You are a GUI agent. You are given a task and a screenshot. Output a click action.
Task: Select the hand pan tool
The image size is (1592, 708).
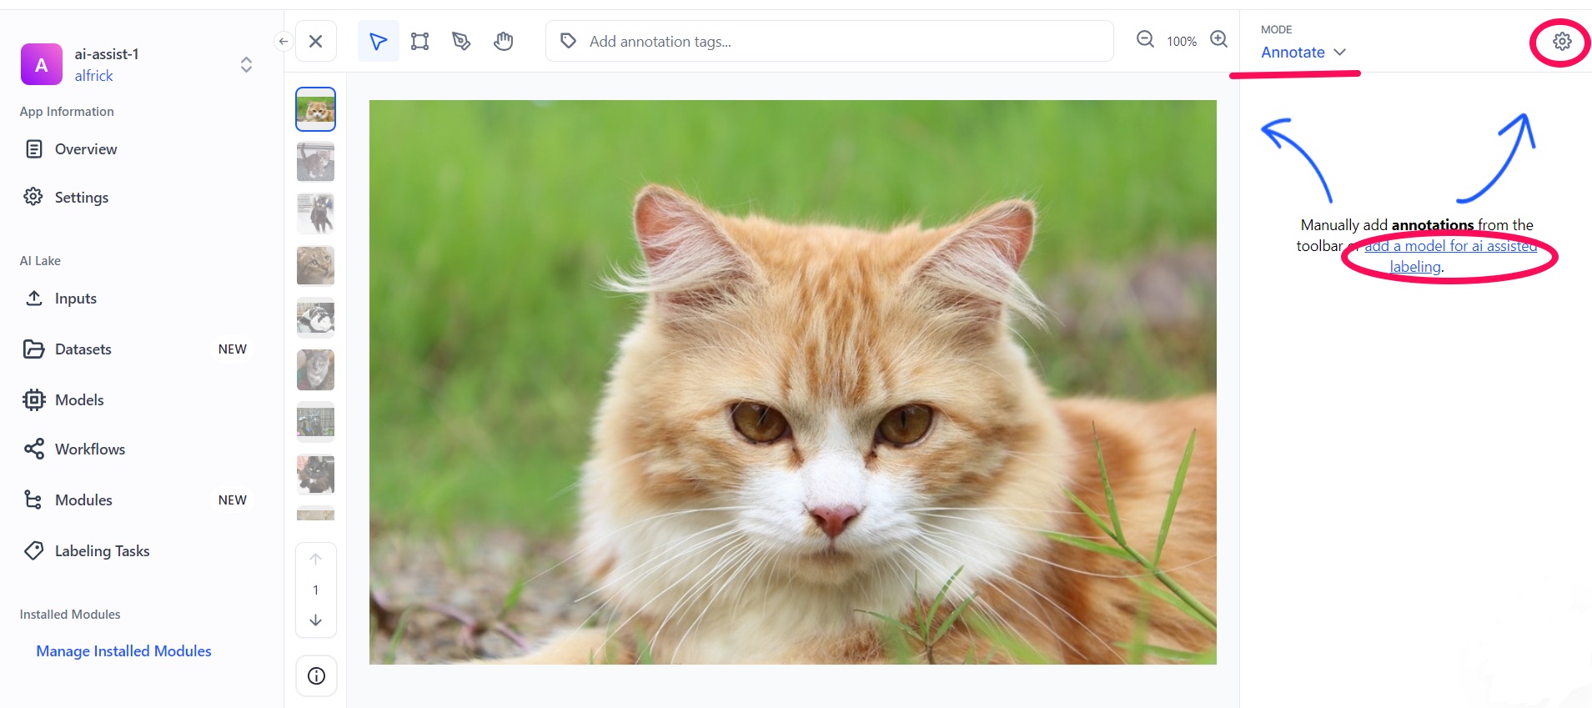(x=503, y=42)
